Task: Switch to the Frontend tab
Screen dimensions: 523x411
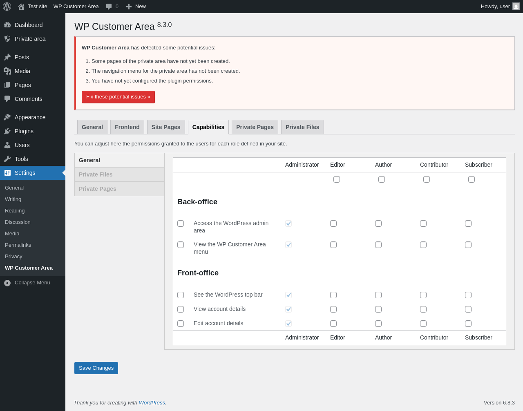Action: tap(127, 127)
